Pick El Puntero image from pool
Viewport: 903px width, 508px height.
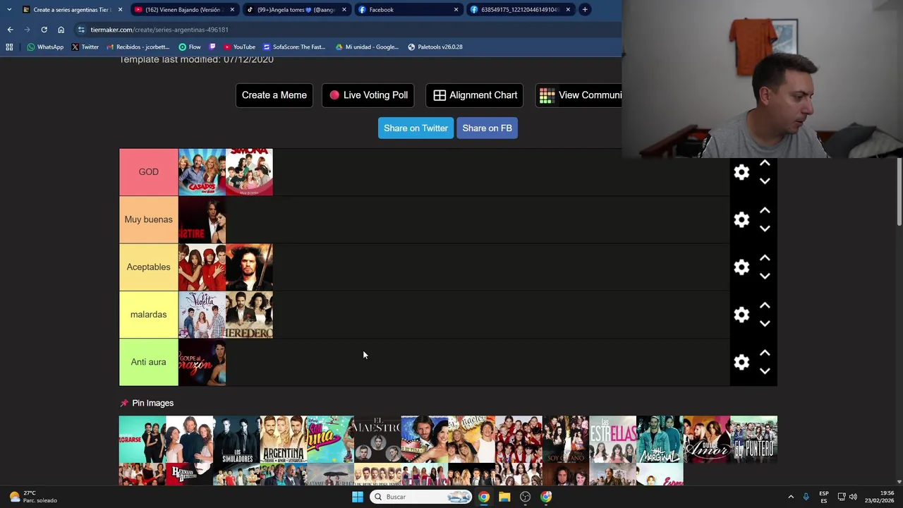pyautogui.click(x=753, y=439)
